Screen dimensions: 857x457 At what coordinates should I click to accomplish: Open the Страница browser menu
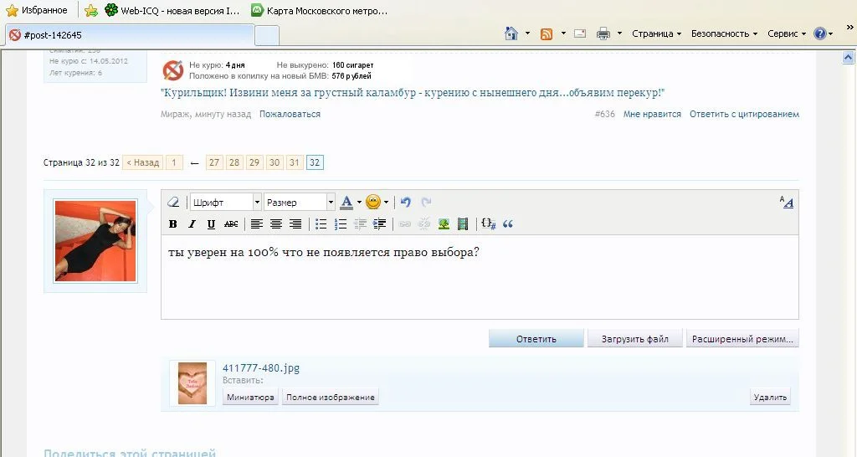tap(656, 33)
